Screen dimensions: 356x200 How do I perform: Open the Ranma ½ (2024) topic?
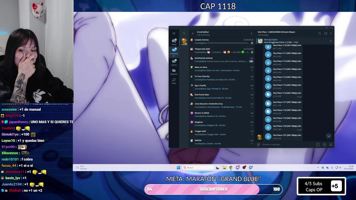point(222,115)
